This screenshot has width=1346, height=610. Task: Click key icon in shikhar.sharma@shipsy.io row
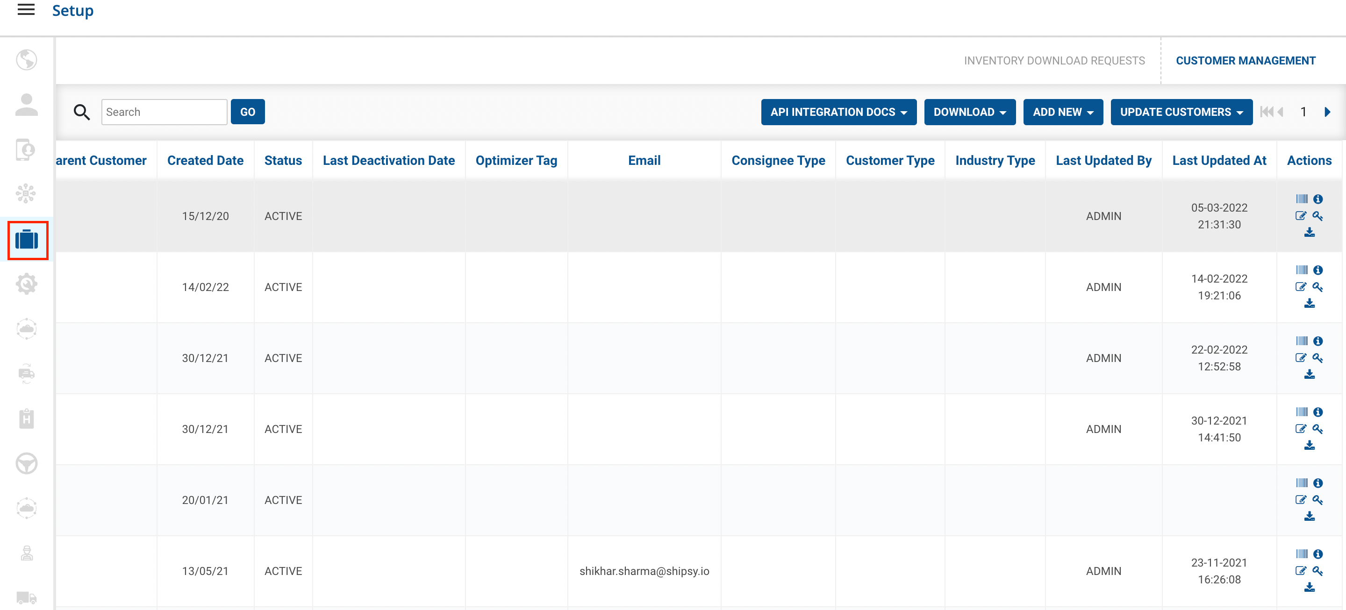point(1317,571)
